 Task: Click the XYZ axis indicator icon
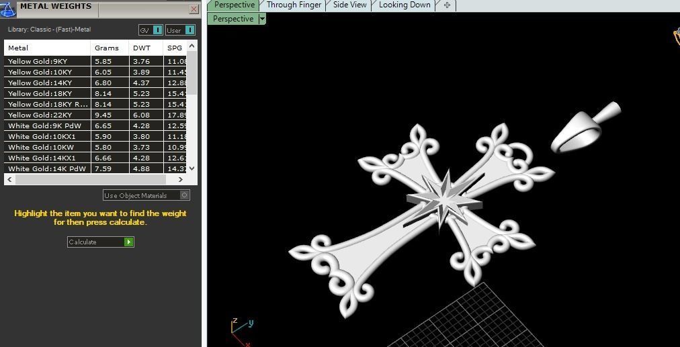click(241, 332)
